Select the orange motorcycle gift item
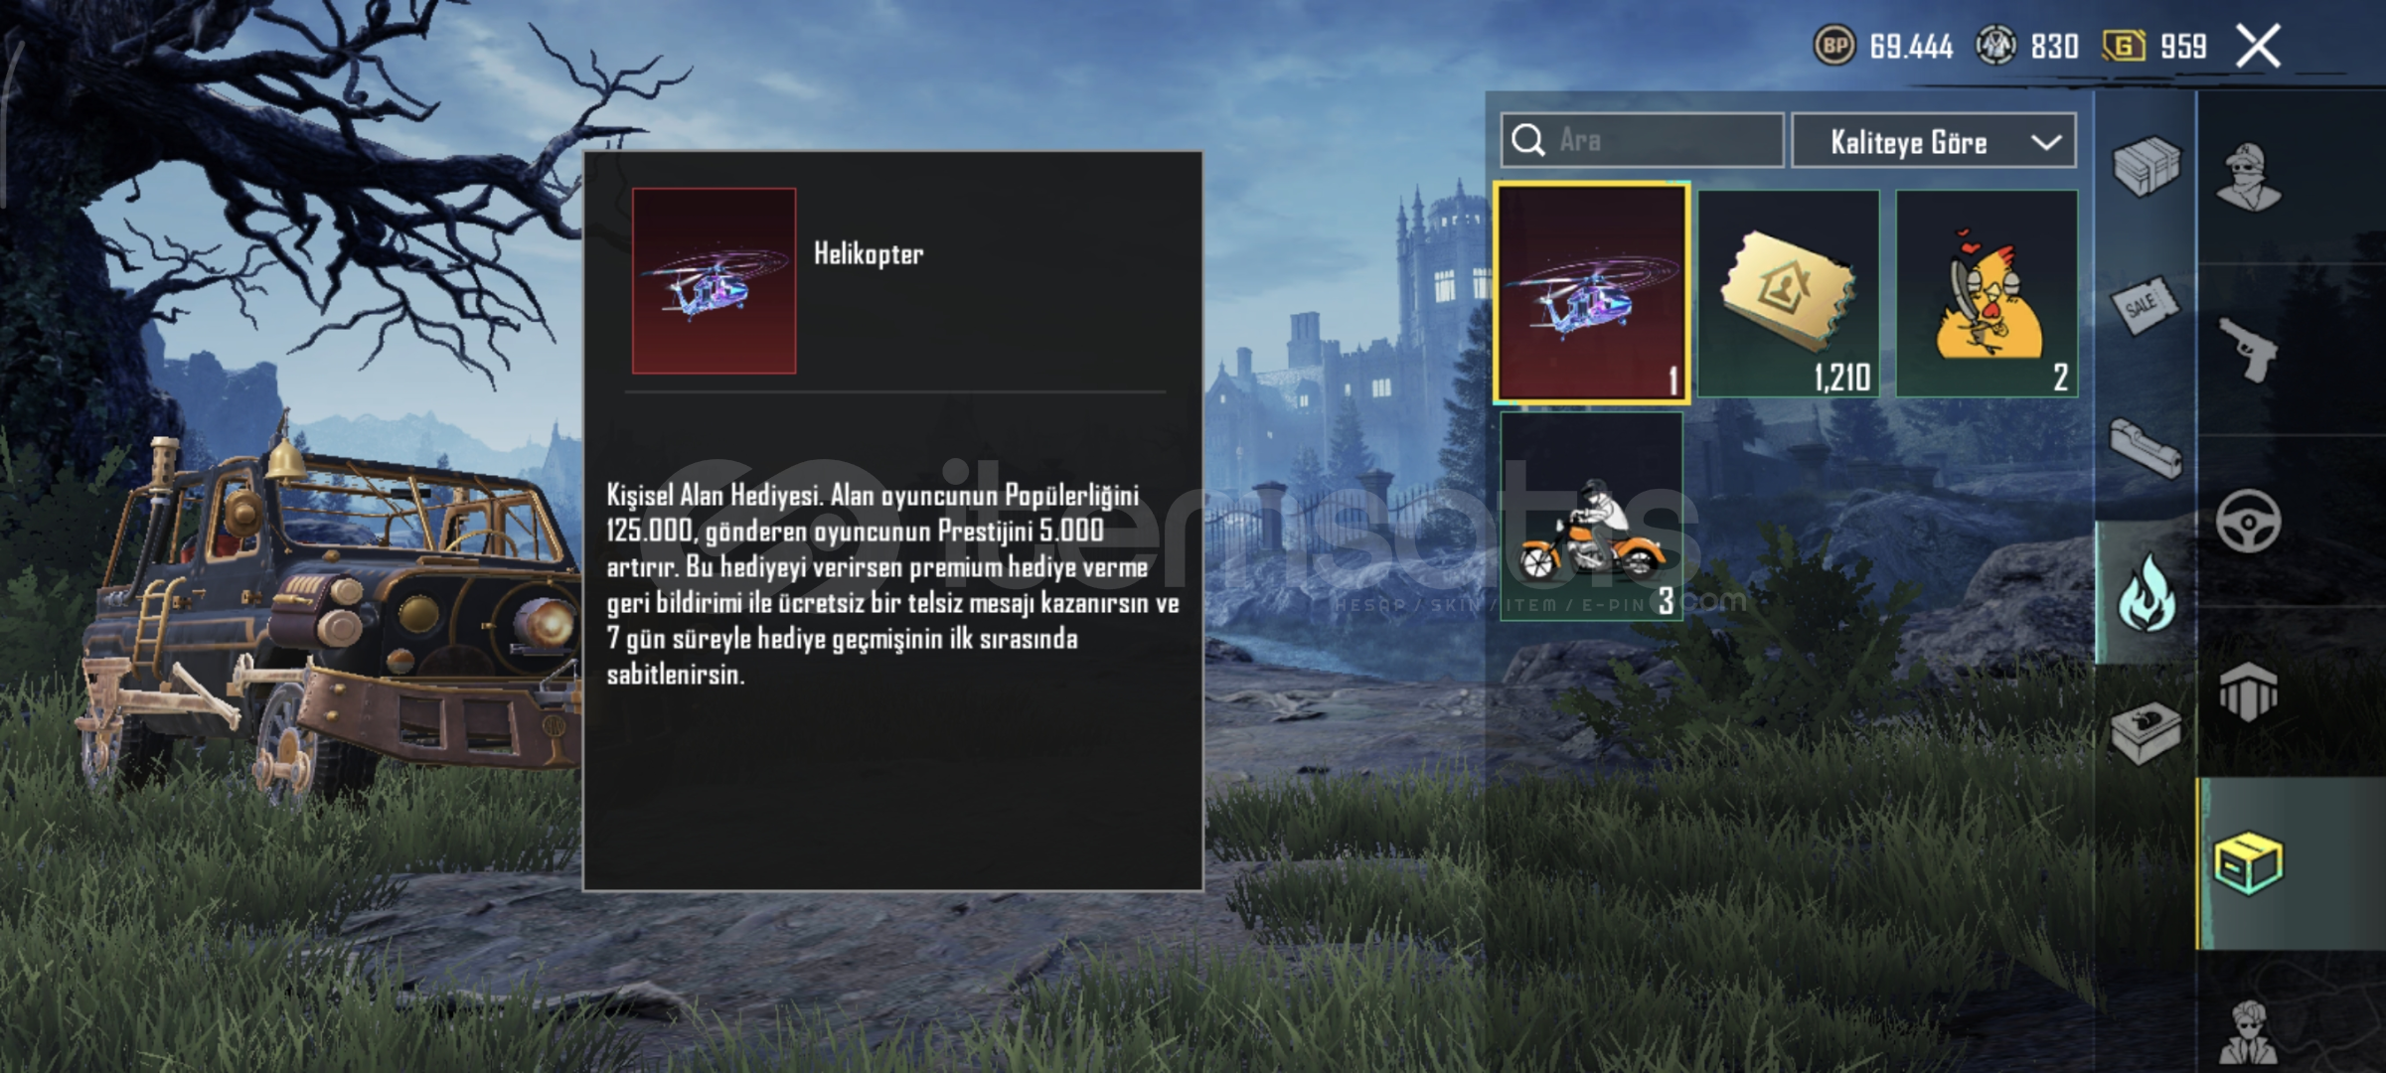 (1591, 517)
